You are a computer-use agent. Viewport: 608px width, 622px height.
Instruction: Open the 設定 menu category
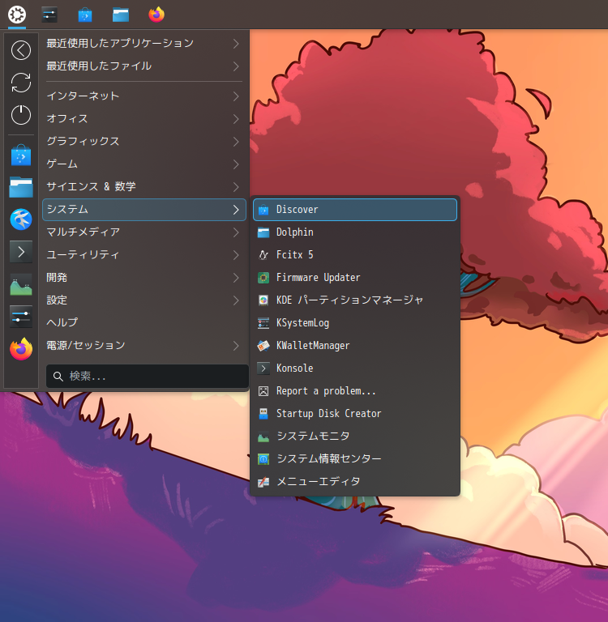(144, 300)
